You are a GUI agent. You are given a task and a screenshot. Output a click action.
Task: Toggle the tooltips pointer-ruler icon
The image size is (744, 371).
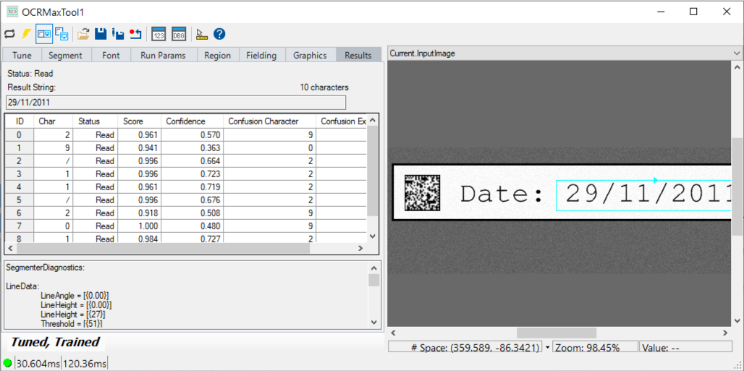tap(202, 34)
